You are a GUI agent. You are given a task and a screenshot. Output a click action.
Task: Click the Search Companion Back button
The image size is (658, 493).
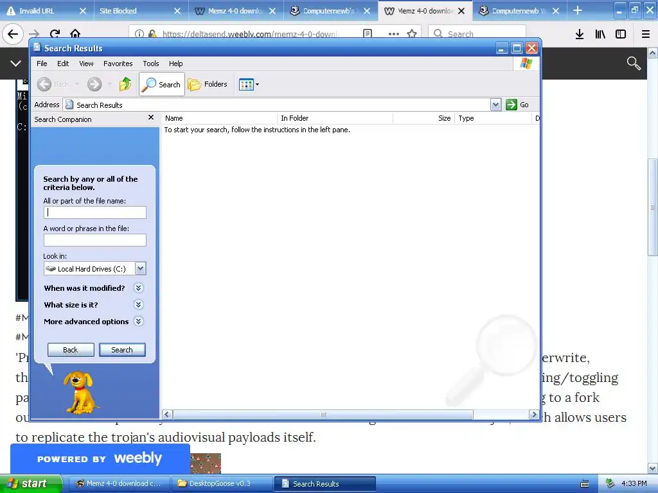[x=71, y=350]
